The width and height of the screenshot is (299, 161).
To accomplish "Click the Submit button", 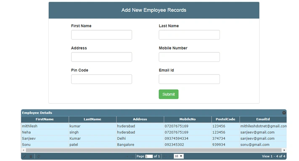I will (x=169, y=94).
